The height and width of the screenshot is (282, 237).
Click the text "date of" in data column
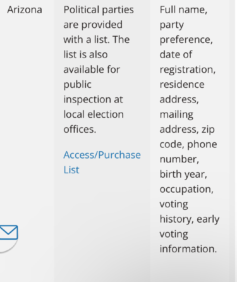(176, 55)
